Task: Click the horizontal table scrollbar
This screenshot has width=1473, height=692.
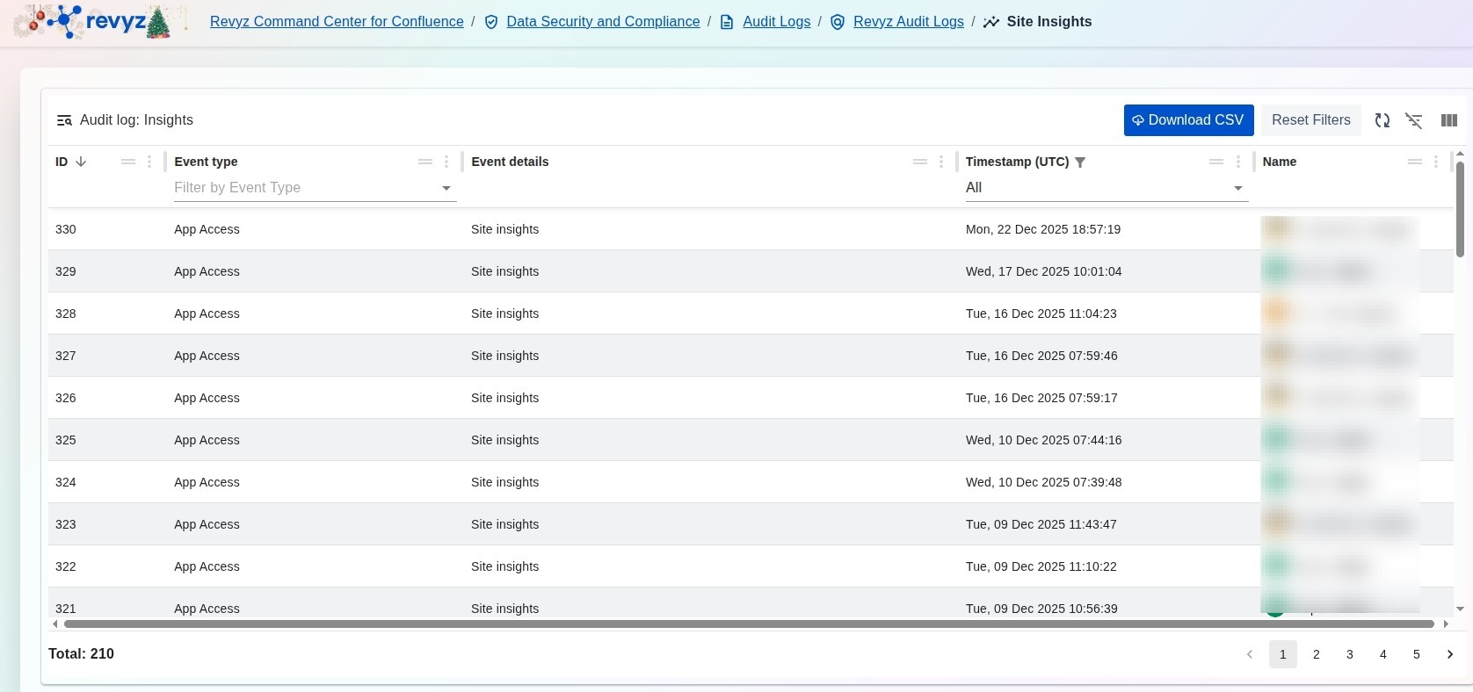Action: 749,624
